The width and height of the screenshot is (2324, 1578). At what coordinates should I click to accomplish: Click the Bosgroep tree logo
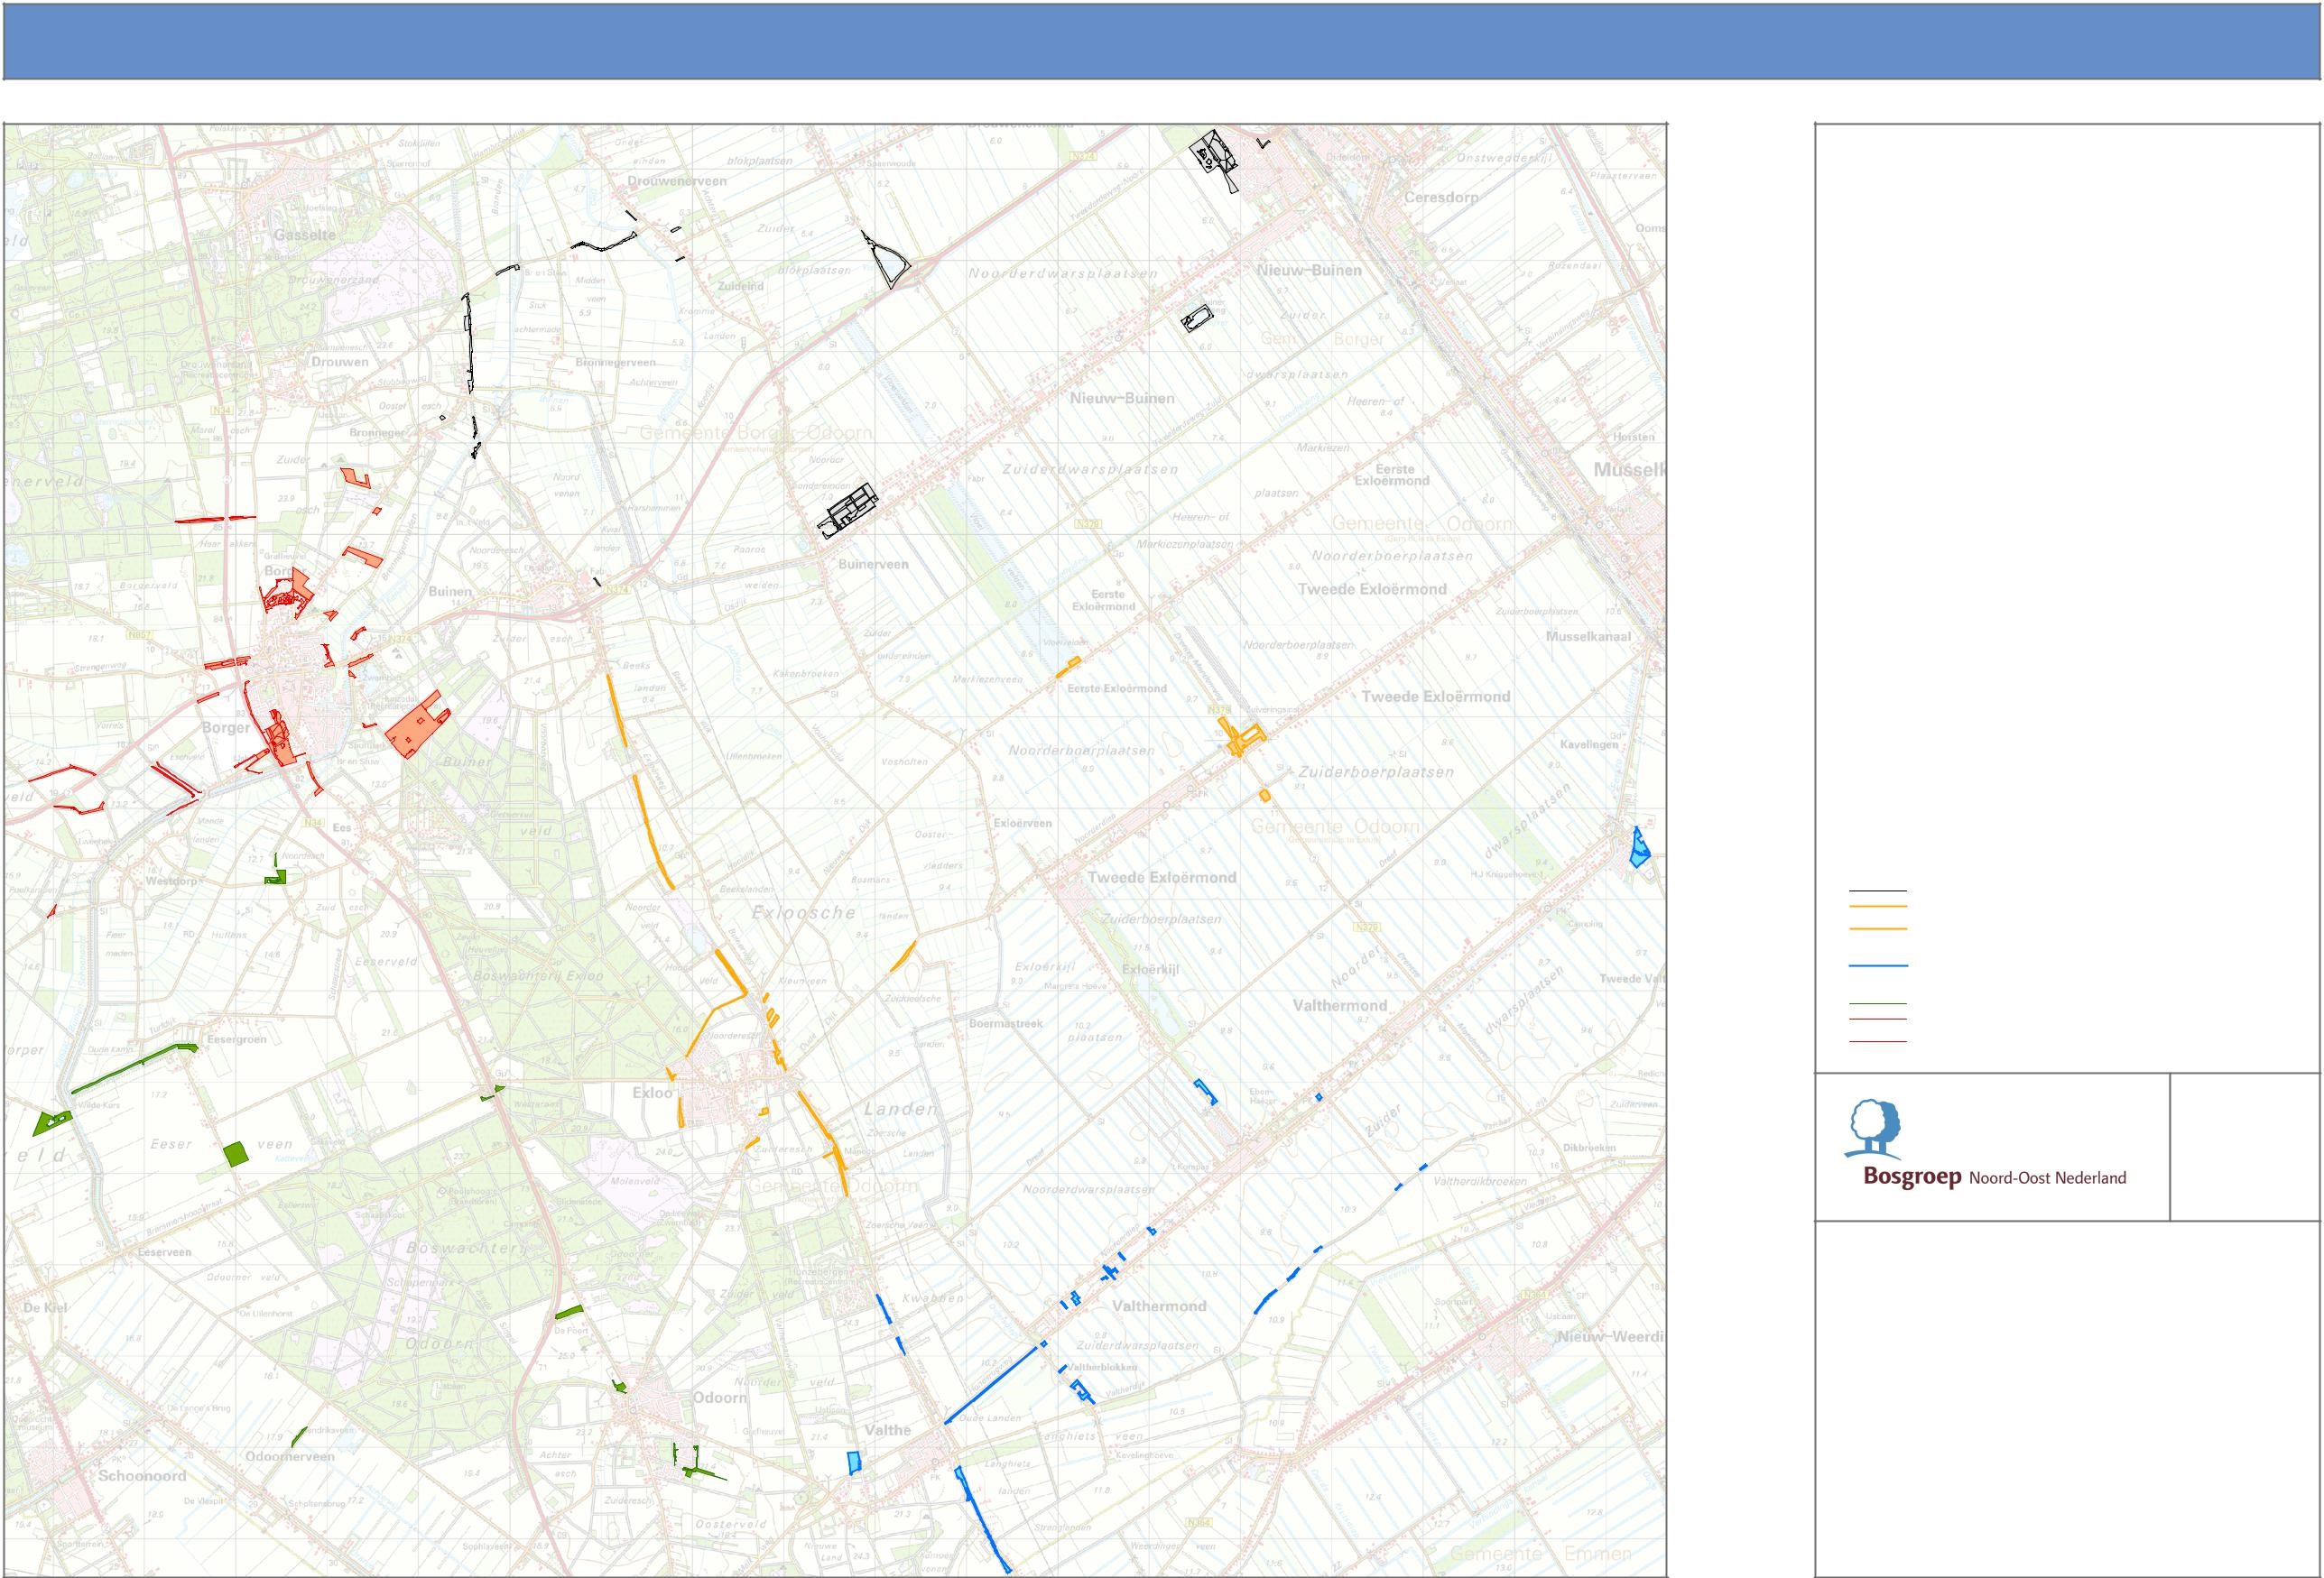[x=1873, y=1130]
